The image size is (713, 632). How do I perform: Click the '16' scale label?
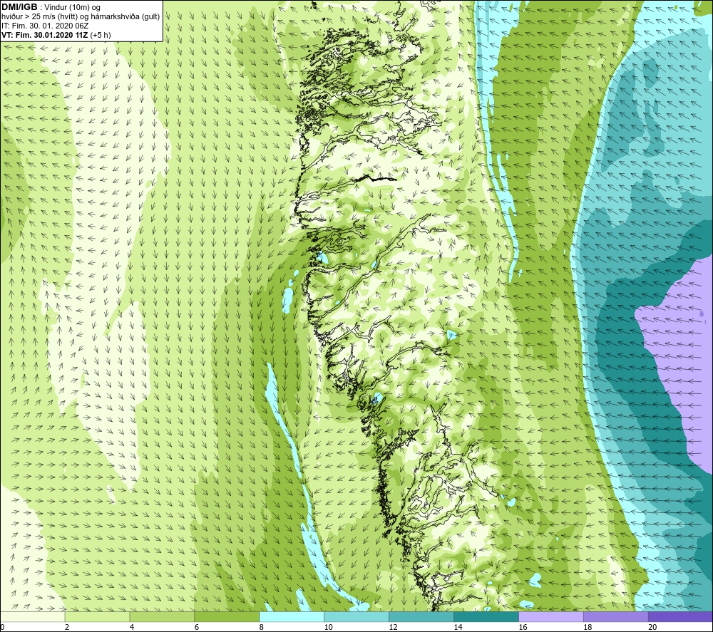[523, 627]
